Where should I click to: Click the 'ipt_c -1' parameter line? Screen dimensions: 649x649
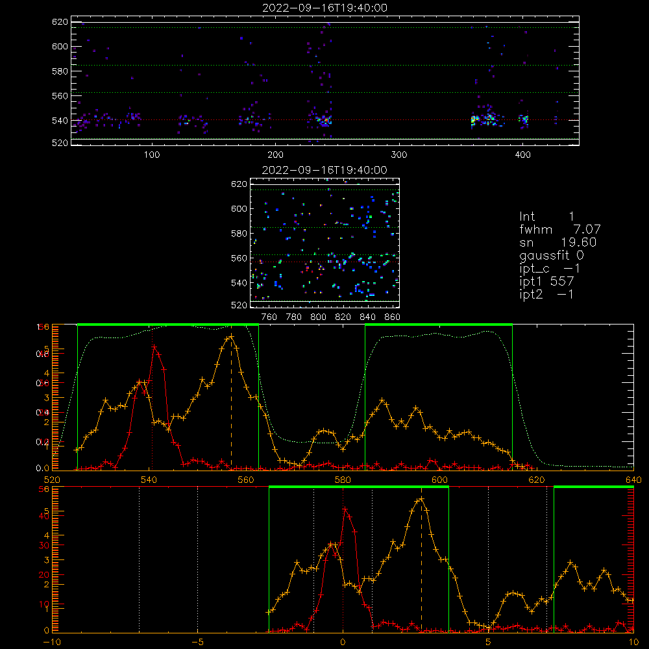pyautogui.click(x=549, y=269)
